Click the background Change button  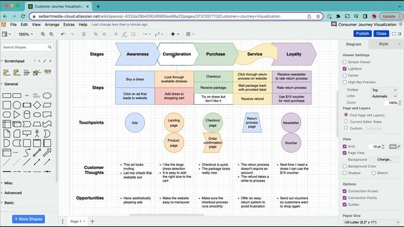click(x=384, y=160)
